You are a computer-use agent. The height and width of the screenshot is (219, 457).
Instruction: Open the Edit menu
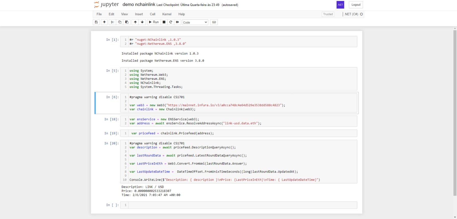(x=111, y=14)
